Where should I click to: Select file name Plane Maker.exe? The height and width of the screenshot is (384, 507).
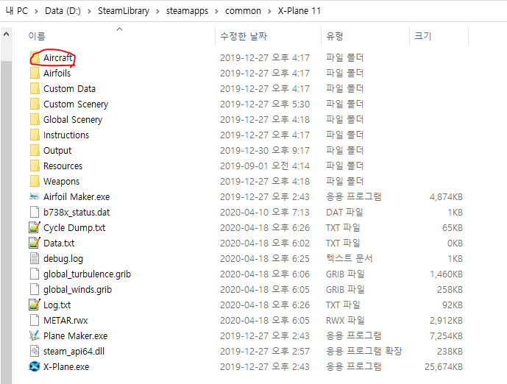coord(75,336)
